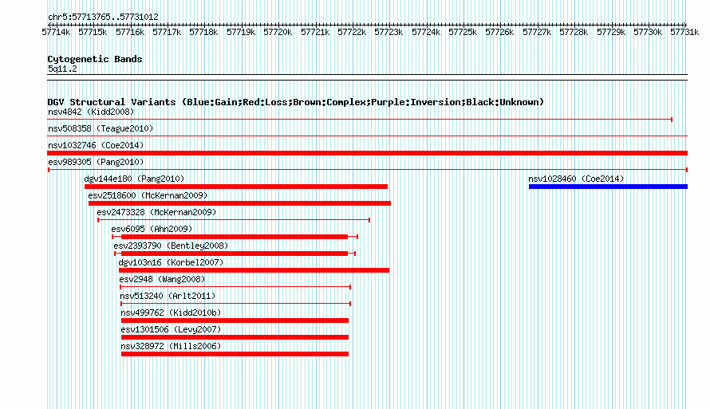Click the chr5:57713765..57731012 coordinate label
This screenshot has width=710, height=409.
coord(103,18)
